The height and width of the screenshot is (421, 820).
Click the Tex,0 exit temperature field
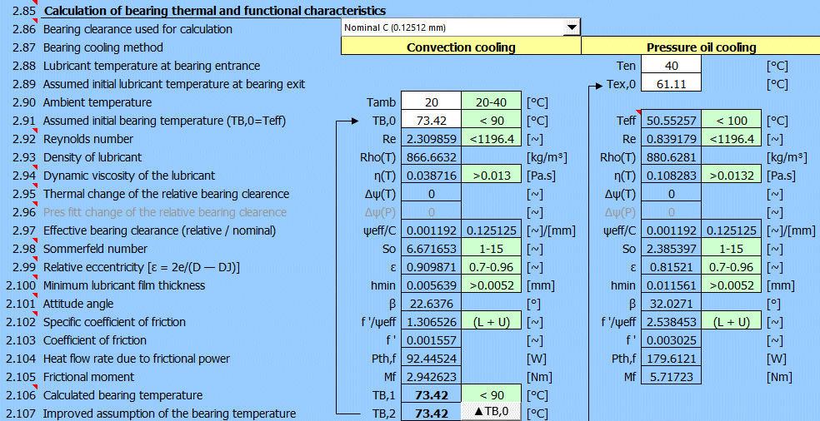(x=671, y=84)
